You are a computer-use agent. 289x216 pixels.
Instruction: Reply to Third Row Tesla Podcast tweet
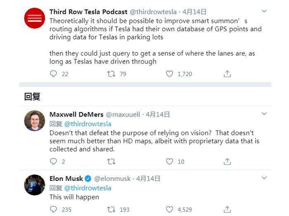(x=53, y=74)
